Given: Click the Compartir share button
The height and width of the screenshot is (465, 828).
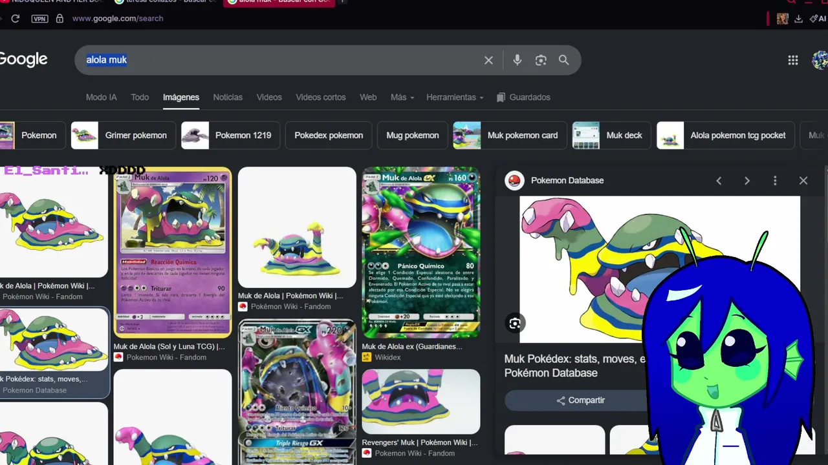Looking at the screenshot, I should point(580,400).
